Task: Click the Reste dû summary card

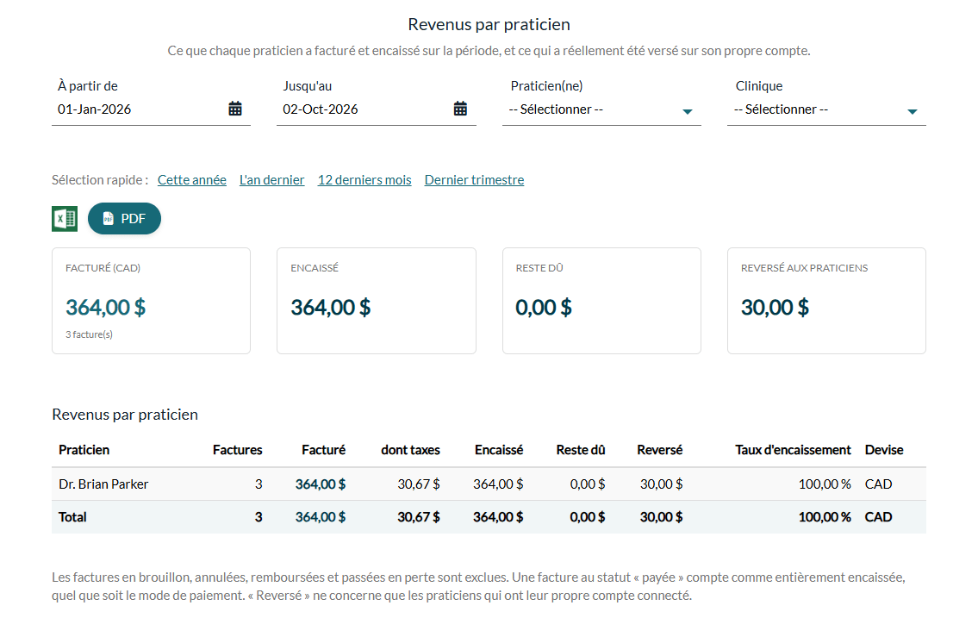Action: pos(602,301)
